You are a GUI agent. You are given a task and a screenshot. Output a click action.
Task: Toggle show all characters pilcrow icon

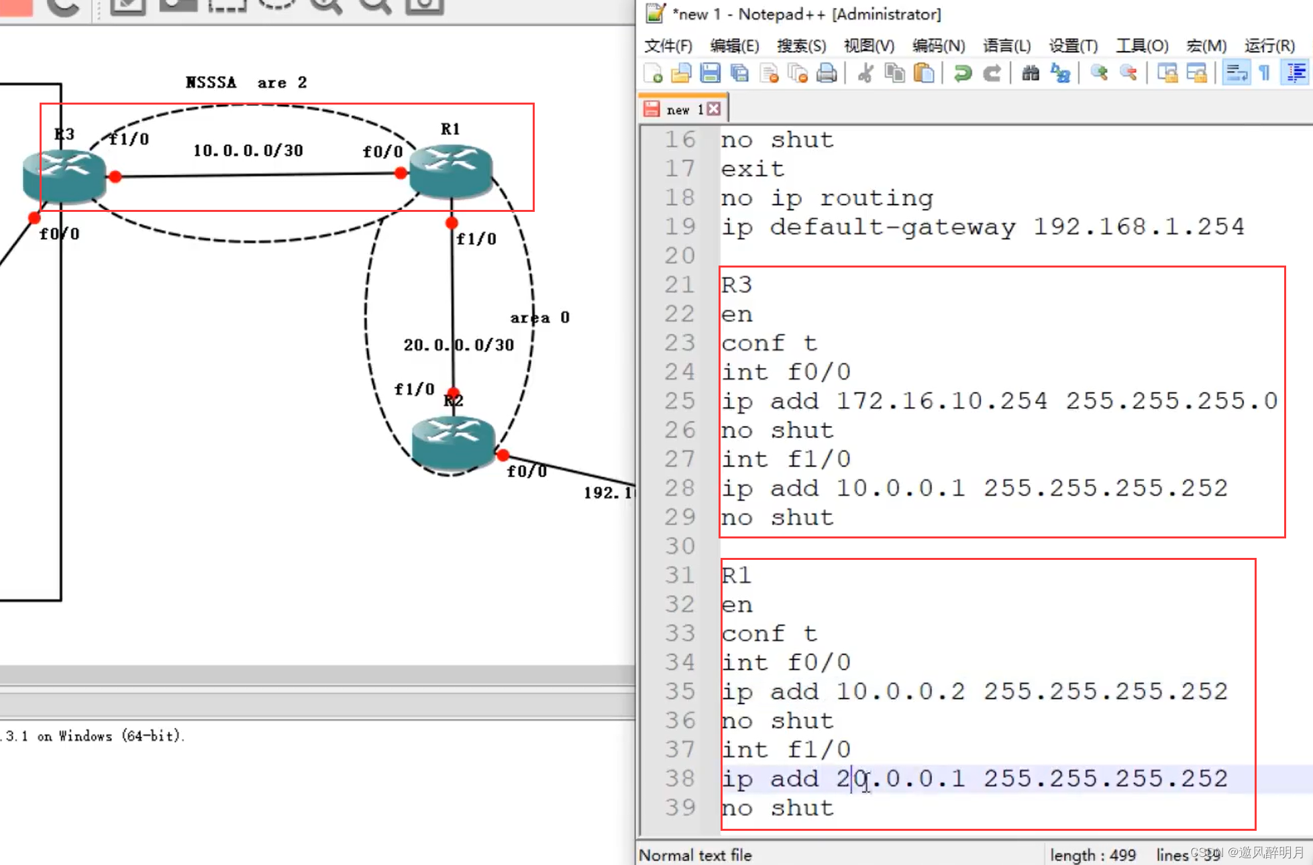[1265, 72]
